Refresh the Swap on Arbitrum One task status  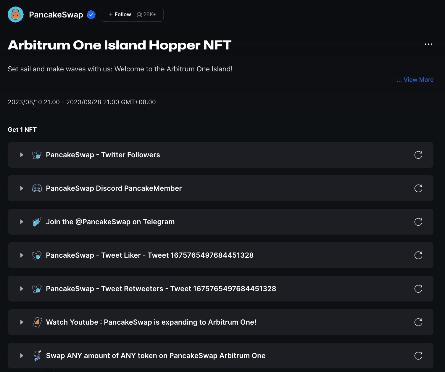pos(418,356)
